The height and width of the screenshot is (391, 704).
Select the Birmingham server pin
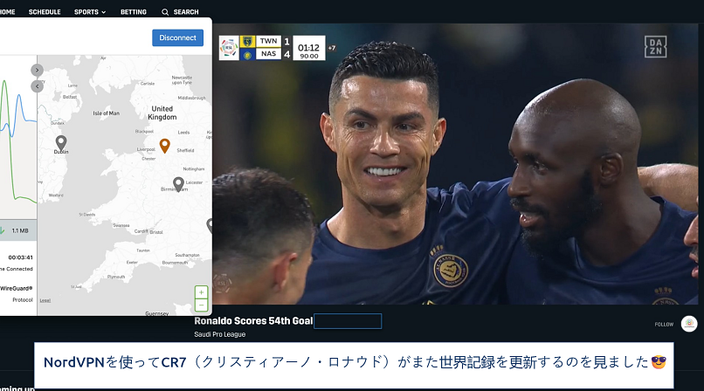point(178,183)
